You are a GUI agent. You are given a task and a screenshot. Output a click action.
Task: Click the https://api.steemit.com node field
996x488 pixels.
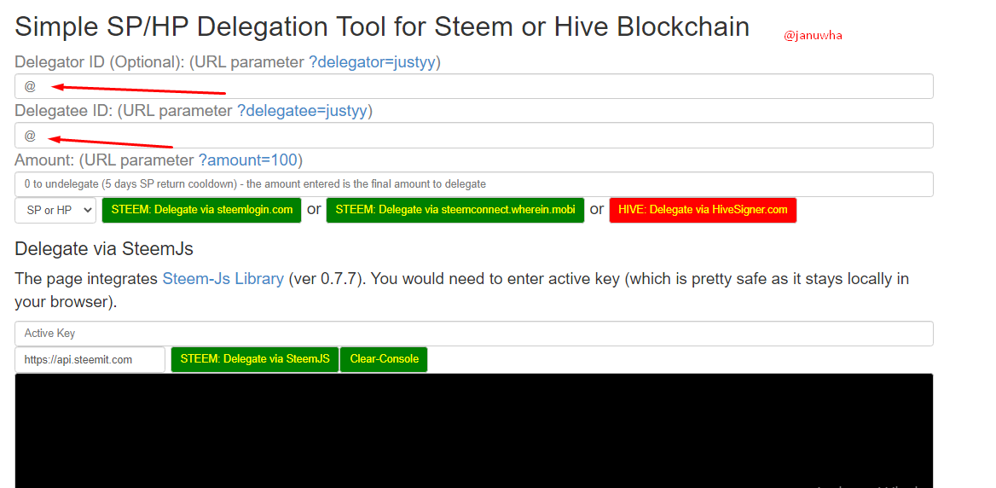pos(90,360)
